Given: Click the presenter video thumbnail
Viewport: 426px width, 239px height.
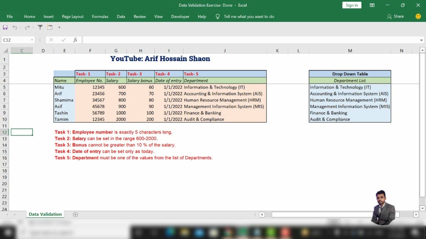Looking at the screenshot, I should (384, 207).
